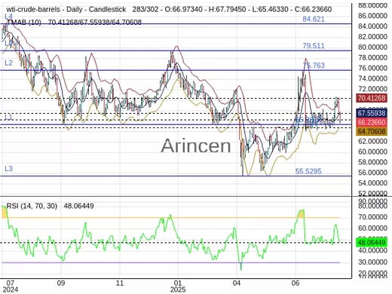Click the 60.00000 price axis tick

372,152
